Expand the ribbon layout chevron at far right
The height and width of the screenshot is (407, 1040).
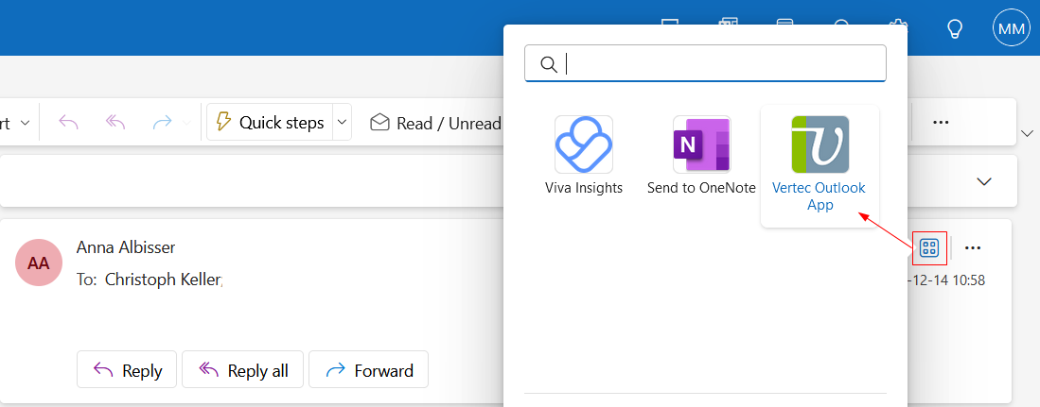click(1029, 133)
